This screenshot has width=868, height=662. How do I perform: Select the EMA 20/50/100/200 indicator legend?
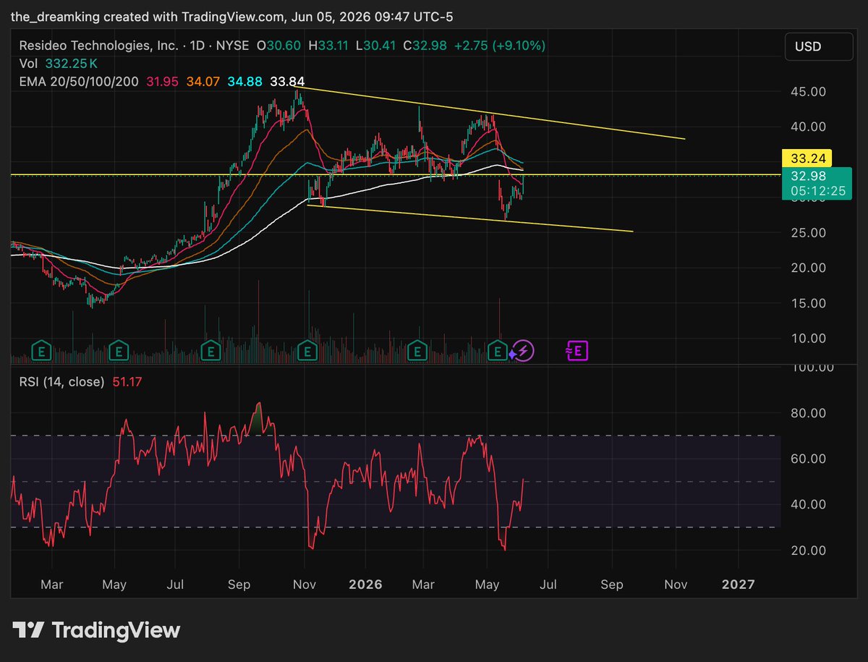point(79,82)
